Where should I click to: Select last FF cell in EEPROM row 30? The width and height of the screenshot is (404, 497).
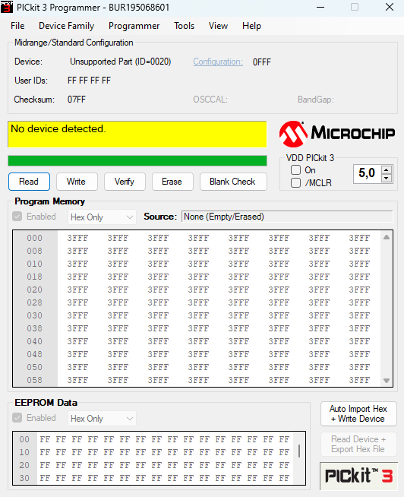(284, 478)
